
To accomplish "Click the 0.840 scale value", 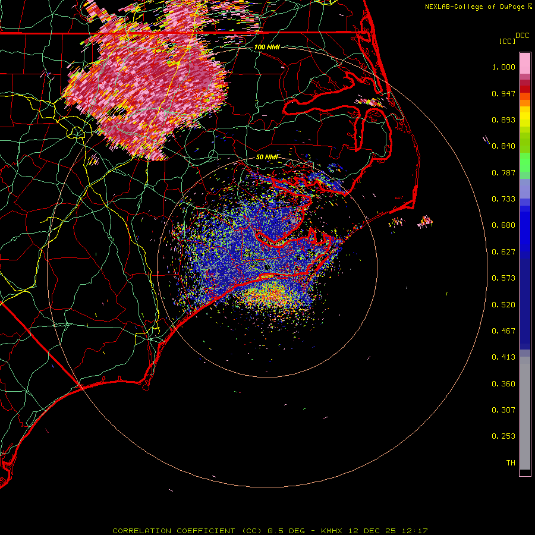I will click(503, 146).
